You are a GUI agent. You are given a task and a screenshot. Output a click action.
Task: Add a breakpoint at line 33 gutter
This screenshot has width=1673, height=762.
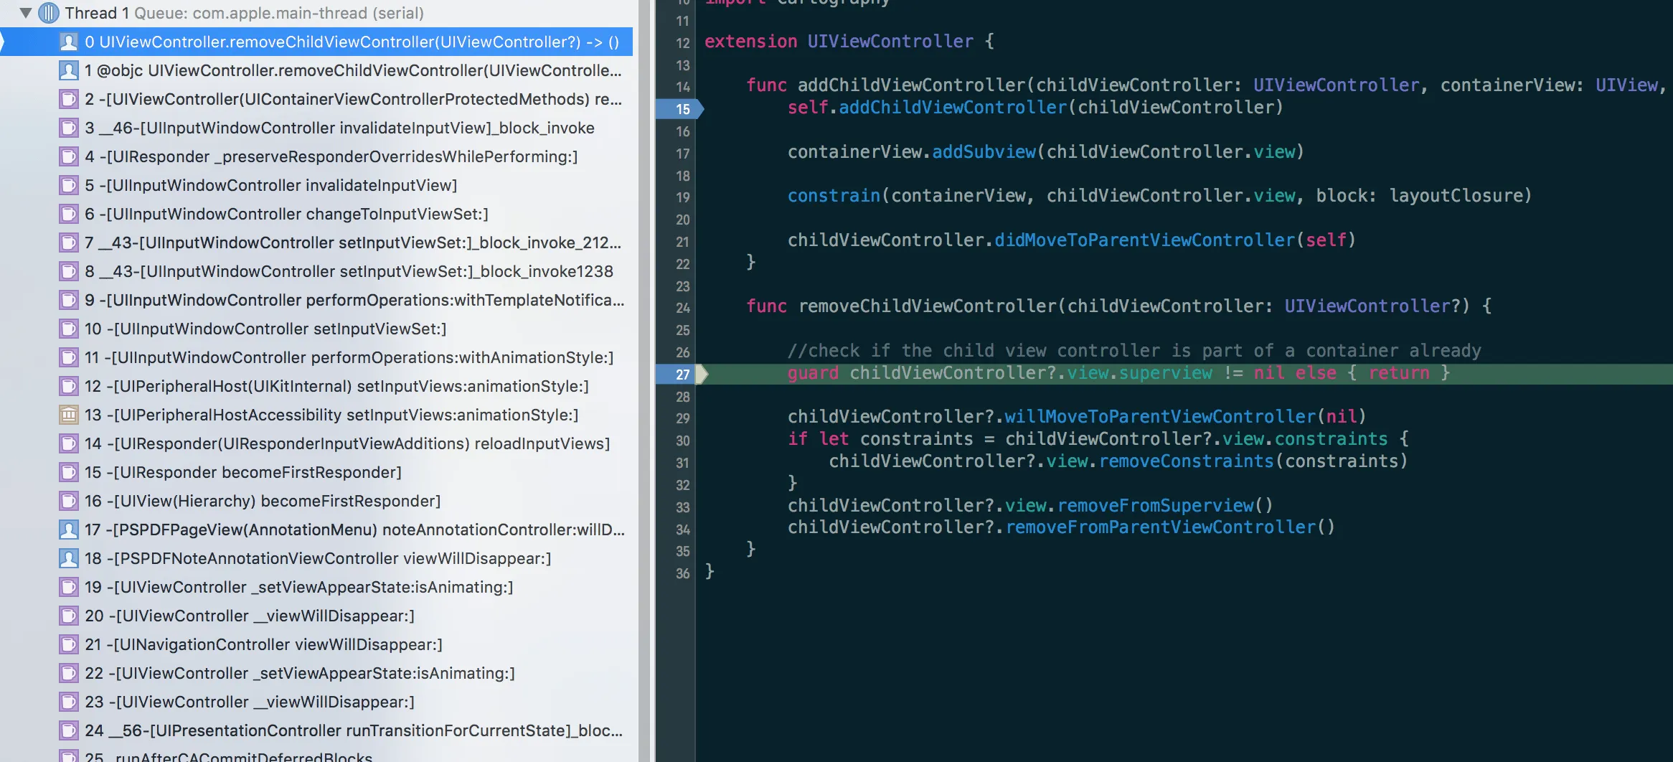[x=682, y=507]
